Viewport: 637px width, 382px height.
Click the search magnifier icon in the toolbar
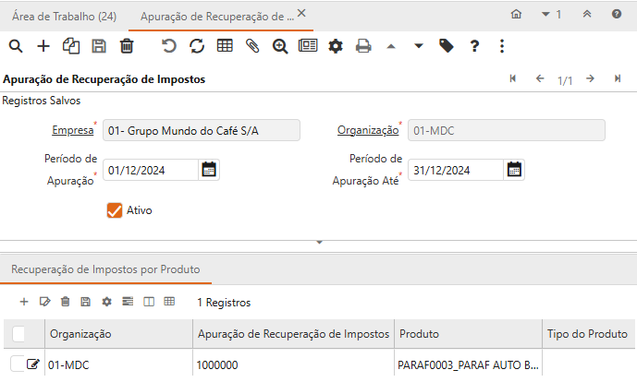click(x=17, y=46)
